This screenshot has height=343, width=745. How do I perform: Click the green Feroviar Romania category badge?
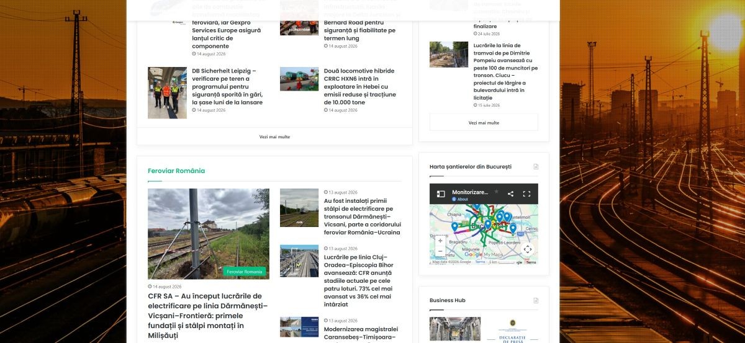244,271
